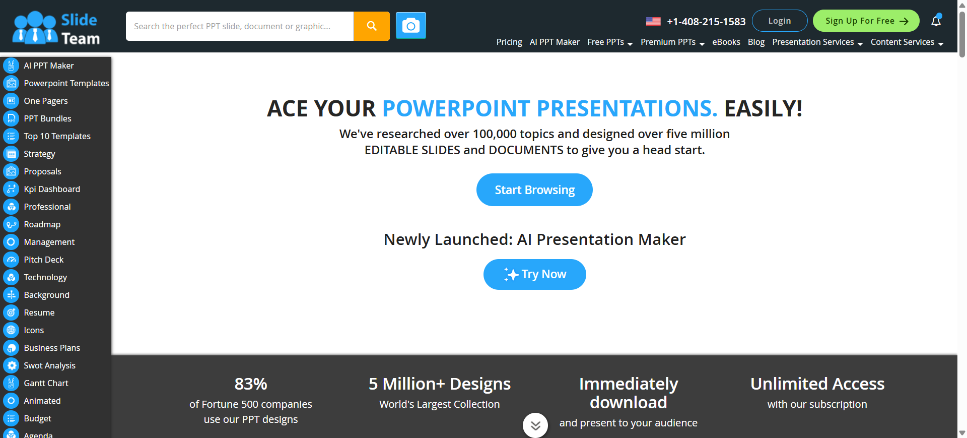Screen dimensions: 967x438
Task: Click Sign Up For Free button
Action: pyautogui.click(x=866, y=21)
